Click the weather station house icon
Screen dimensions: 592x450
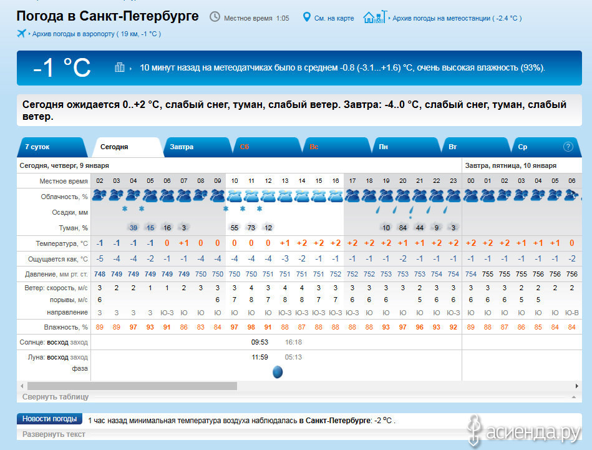374,17
